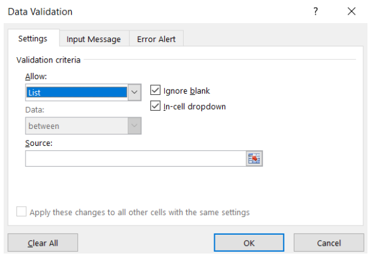Click the range selector icon beside Source
The width and height of the screenshot is (379, 259).
click(254, 159)
